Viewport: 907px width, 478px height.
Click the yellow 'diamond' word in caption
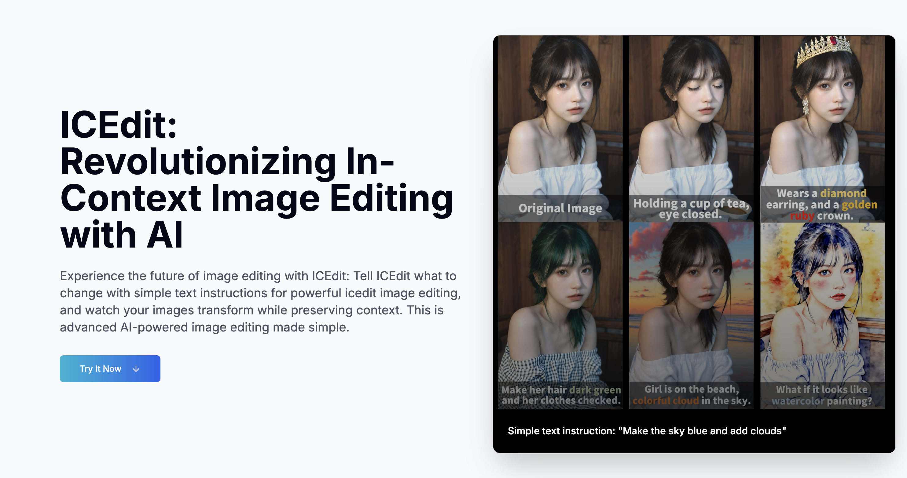(843, 193)
